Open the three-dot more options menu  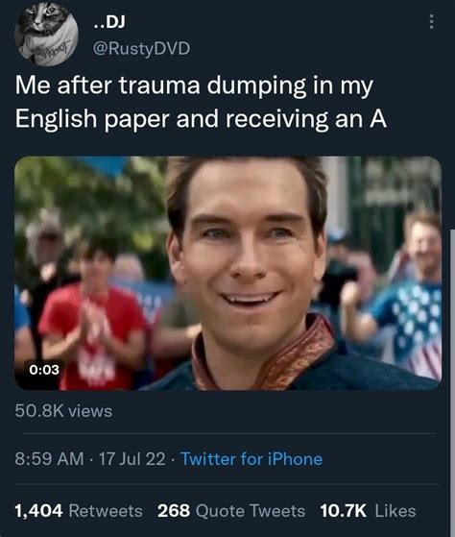432,21
